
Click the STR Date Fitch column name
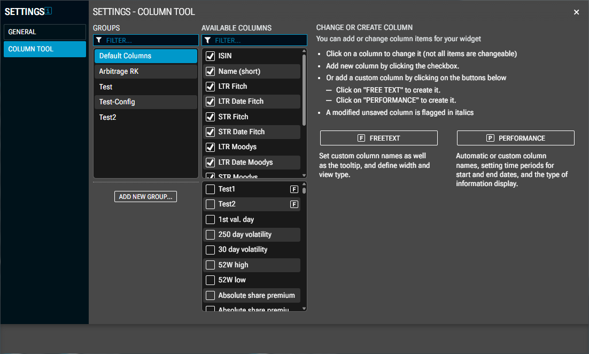pos(242,132)
